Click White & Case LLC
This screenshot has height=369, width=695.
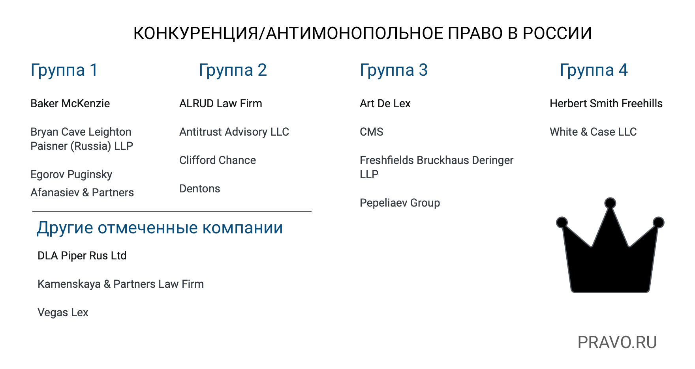pyautogui.click(x=593, y=132)
